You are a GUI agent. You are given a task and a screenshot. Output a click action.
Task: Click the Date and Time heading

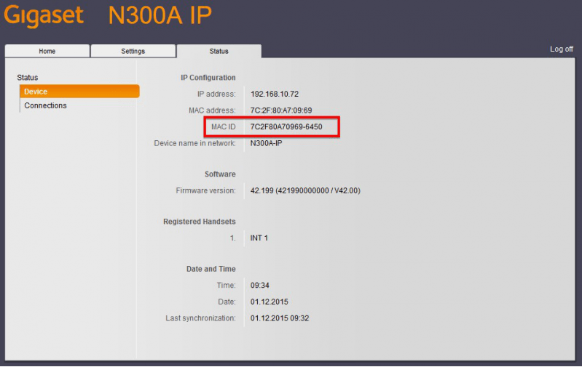211,269
